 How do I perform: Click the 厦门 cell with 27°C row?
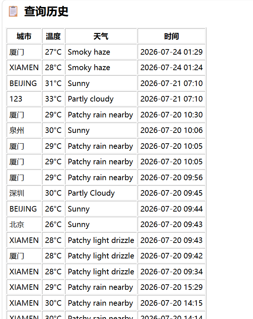[24, 52]
